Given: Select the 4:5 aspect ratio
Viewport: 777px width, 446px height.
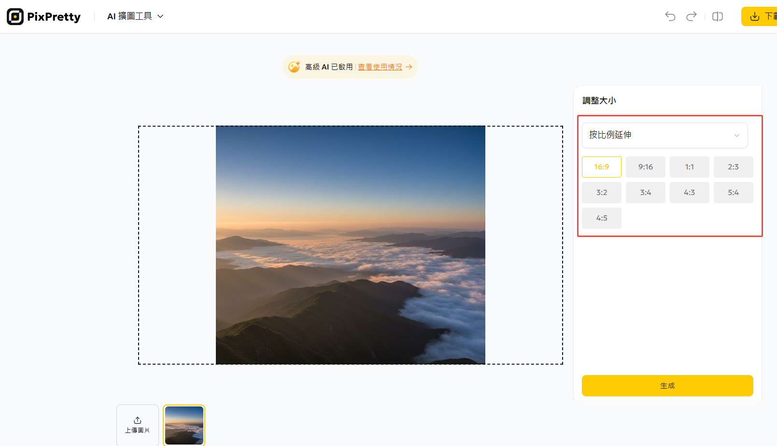Looking at the screenshot, I should click(601, 218).
